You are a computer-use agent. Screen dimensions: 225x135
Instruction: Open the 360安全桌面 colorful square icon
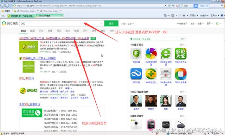point(180,74)
